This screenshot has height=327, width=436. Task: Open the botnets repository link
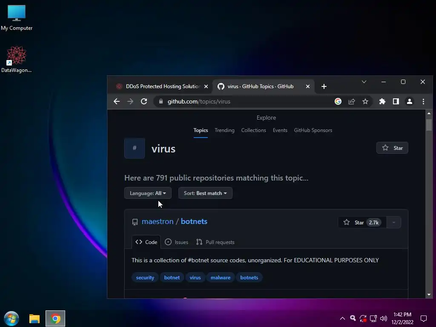[x=194, y=221]
